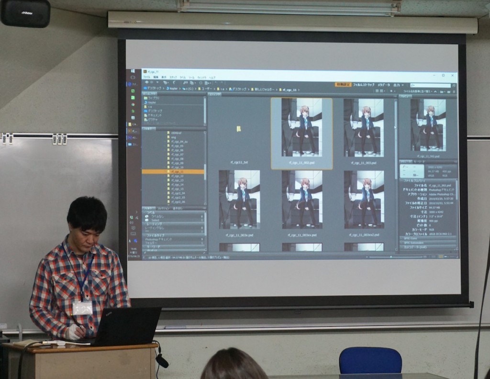Open the reveal recent file icon menu
This screenshot has height=379, width=490.
(166, 82)
